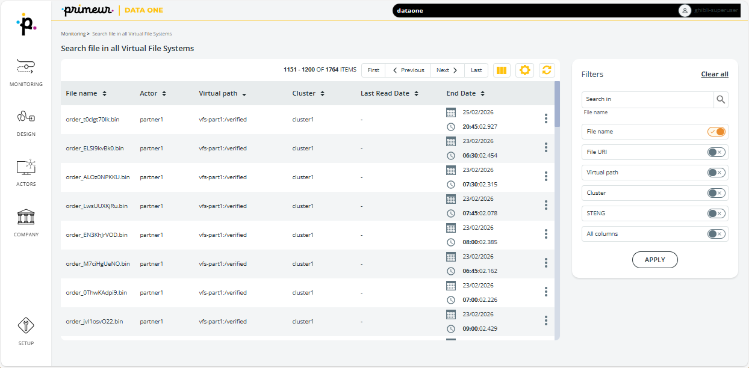749x368 pixels.
Task: Click the search magnifier icon
Action: tap(721, 100)
